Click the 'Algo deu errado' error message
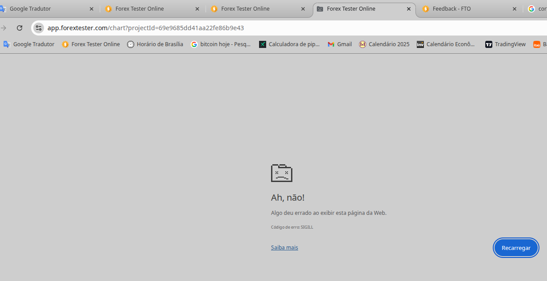Viewport: 547px width, 281px height. click(x=329, y=213)
